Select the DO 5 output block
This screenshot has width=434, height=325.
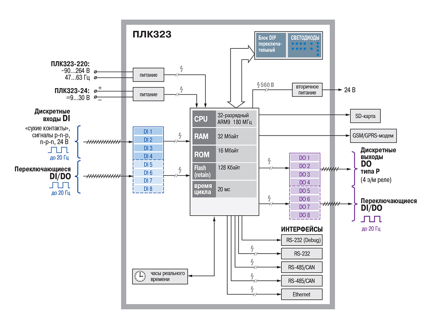click(x=304, y=191)
